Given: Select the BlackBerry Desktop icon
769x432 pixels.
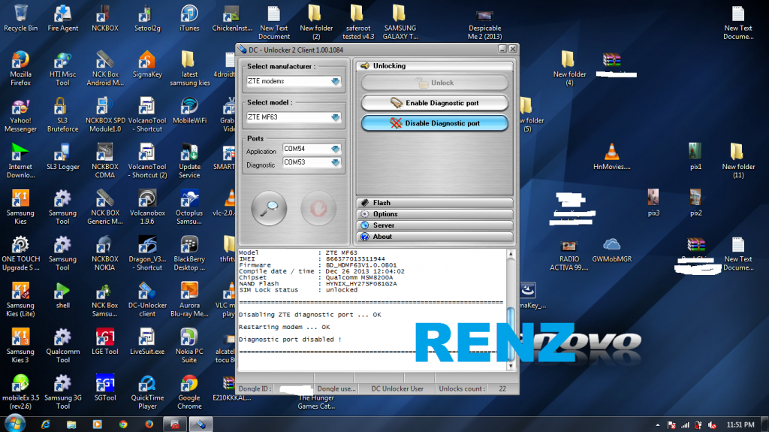Looking at the screenshot, I should pos(189,253).
